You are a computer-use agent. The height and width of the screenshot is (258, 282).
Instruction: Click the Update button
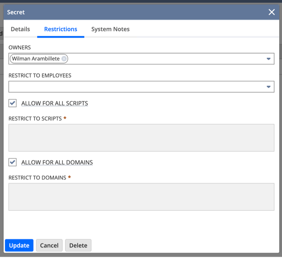point(19,246)
